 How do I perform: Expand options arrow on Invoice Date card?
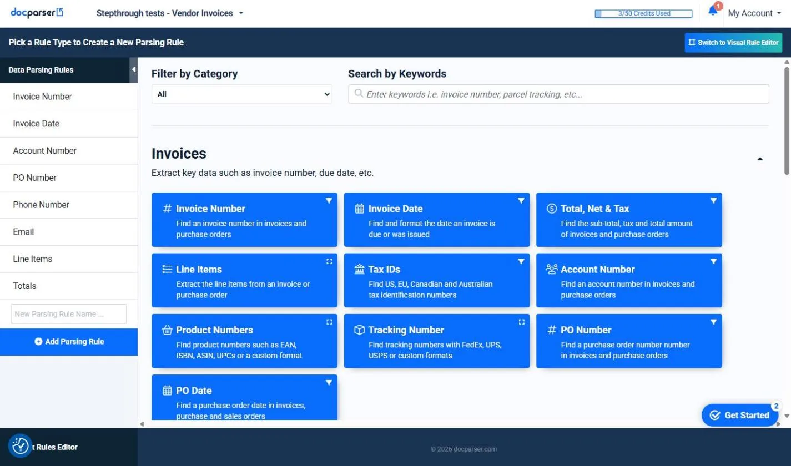521,201
